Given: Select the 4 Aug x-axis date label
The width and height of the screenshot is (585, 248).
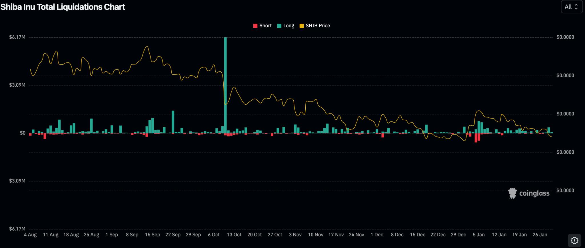Looking at the screenshot, I should 30,235.
